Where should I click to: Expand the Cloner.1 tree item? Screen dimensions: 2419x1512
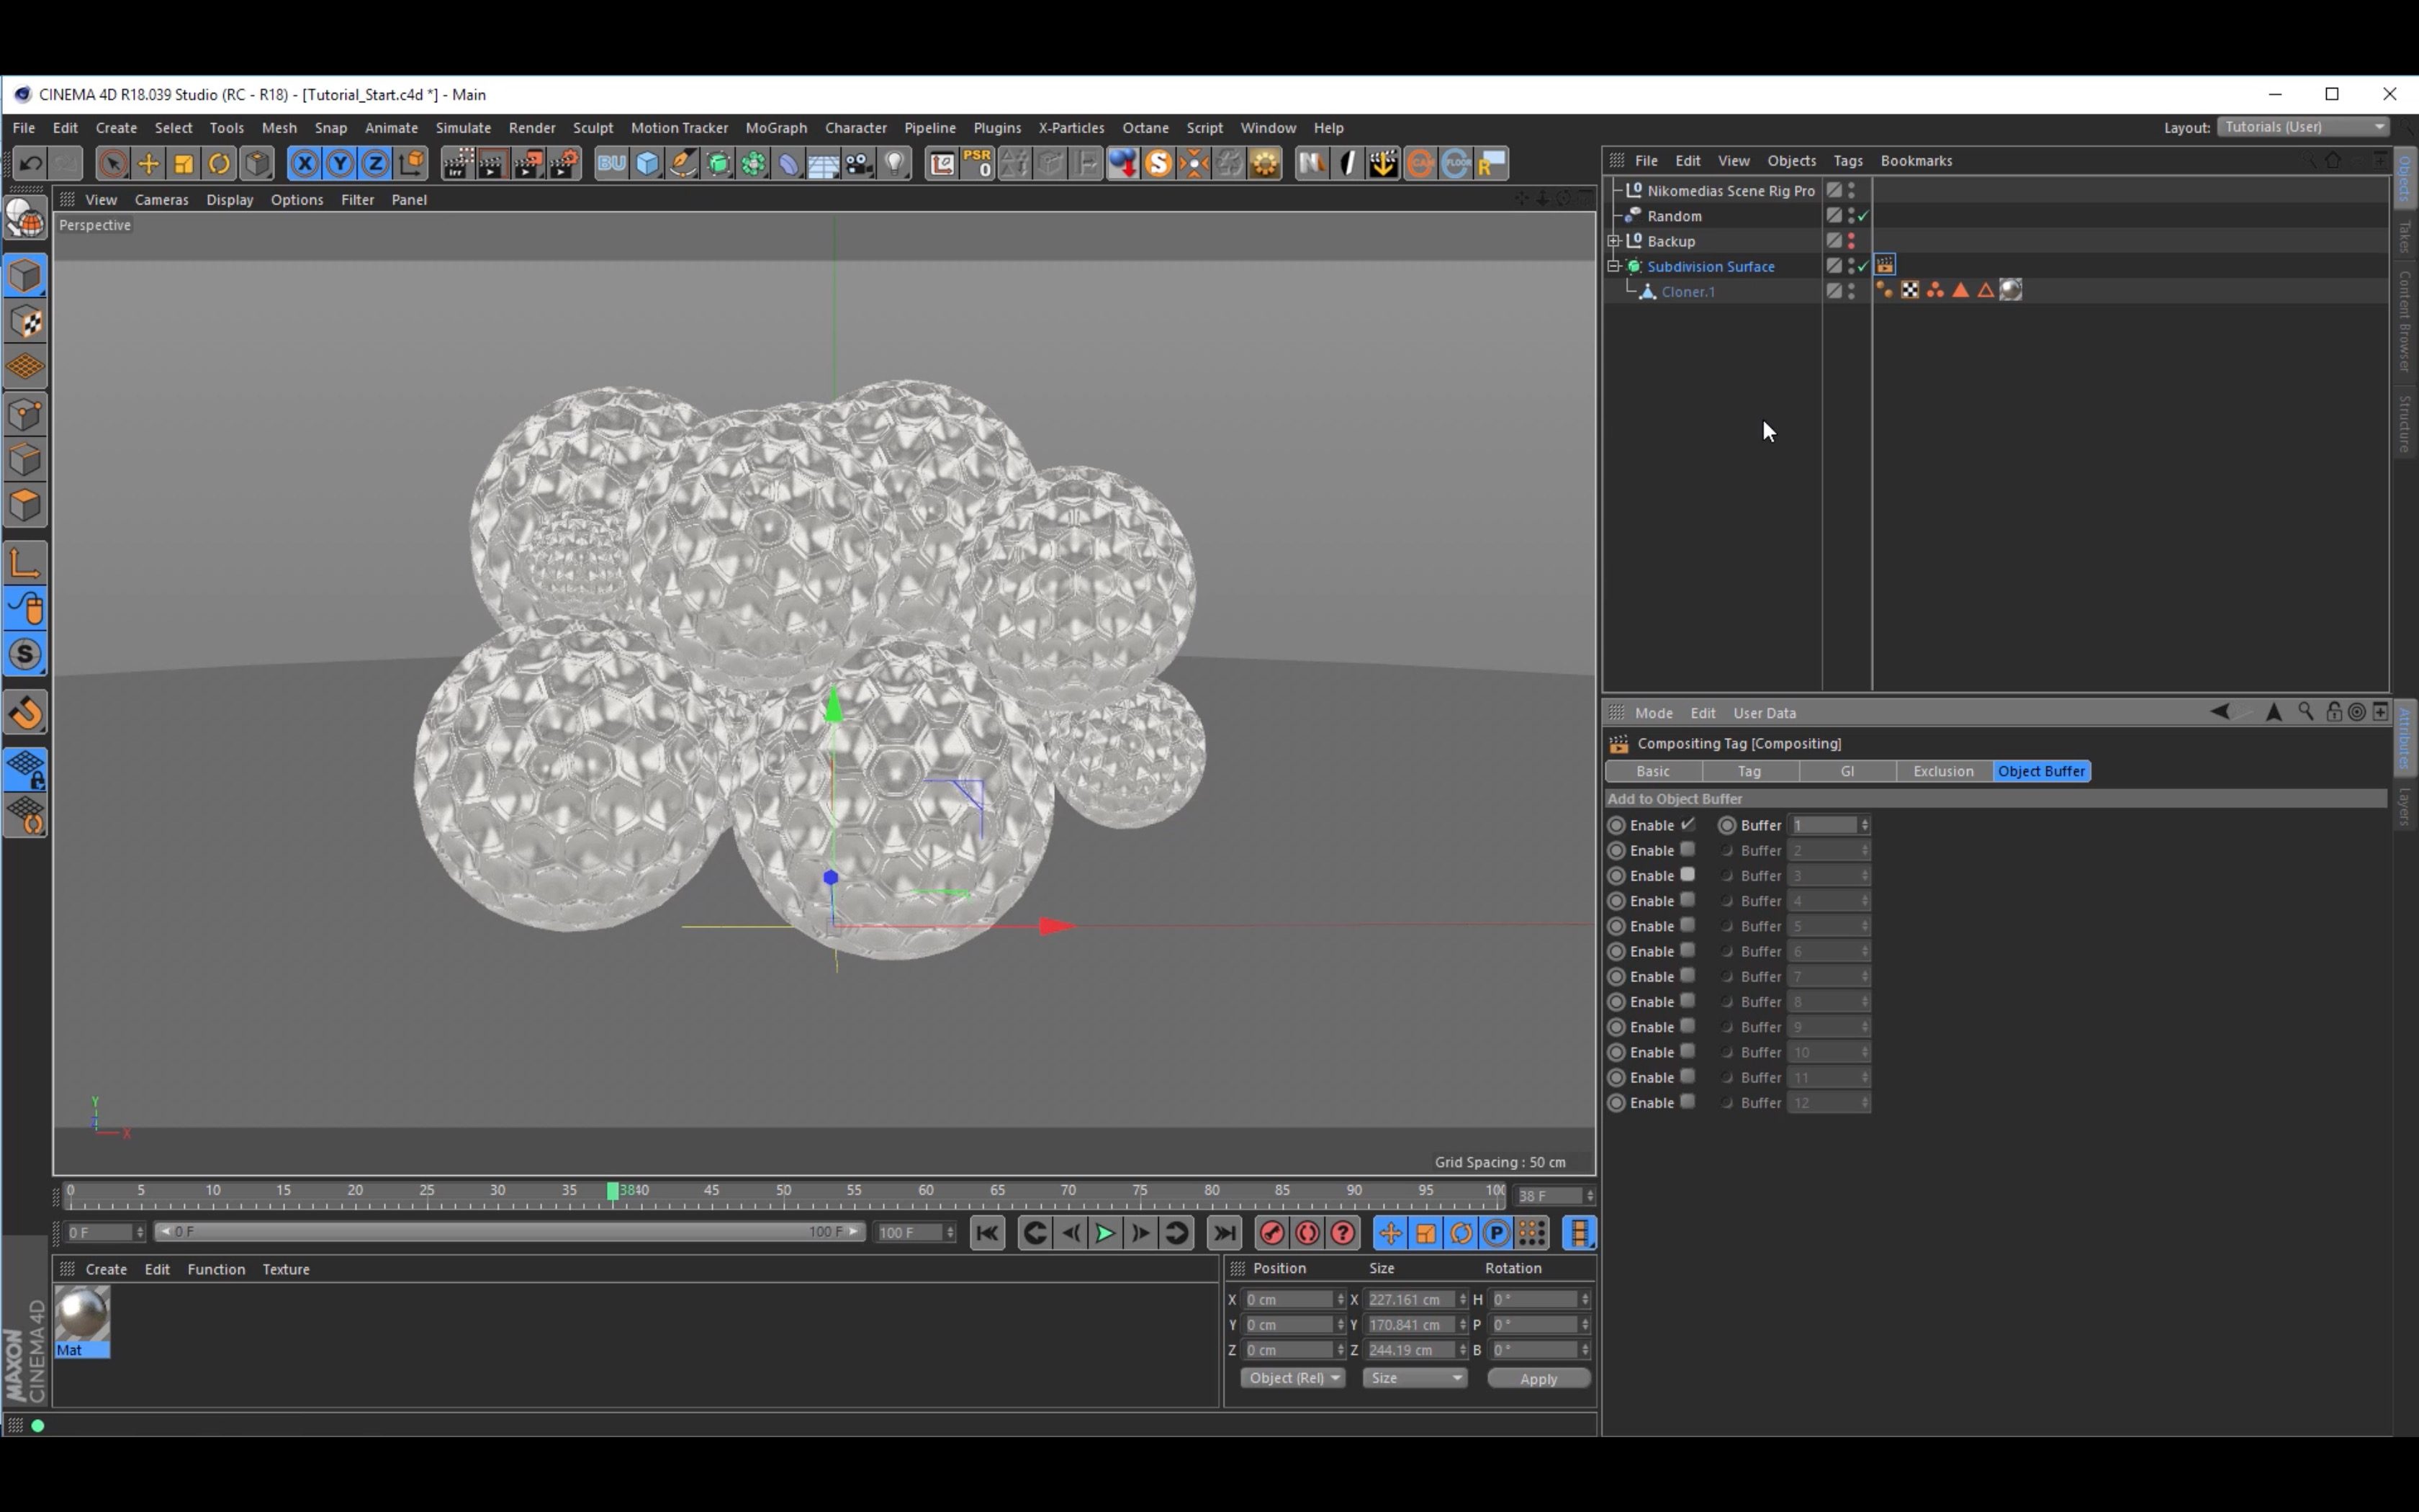point(1630,291)
